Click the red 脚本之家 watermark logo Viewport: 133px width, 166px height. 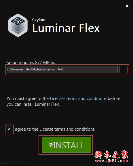(x=111, y=155)
